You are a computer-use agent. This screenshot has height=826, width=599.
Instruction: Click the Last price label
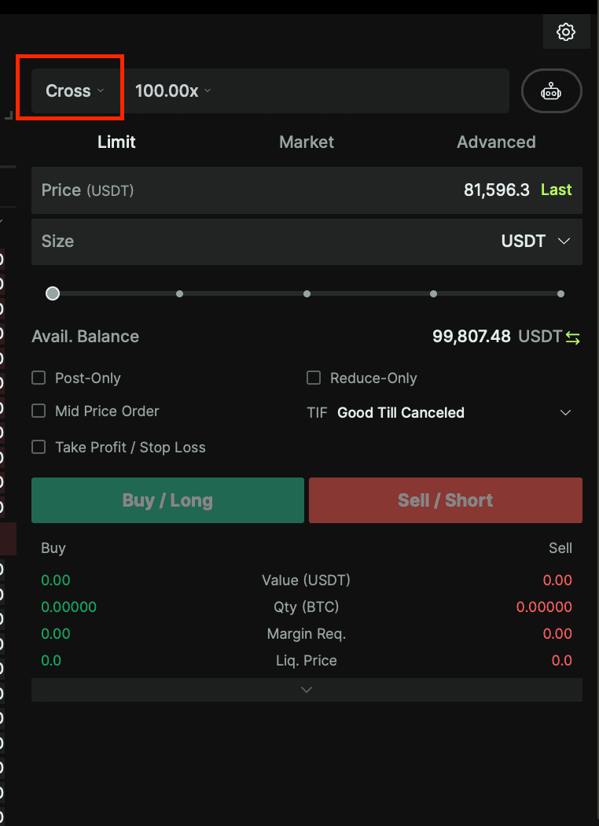[x=556, y=190]
